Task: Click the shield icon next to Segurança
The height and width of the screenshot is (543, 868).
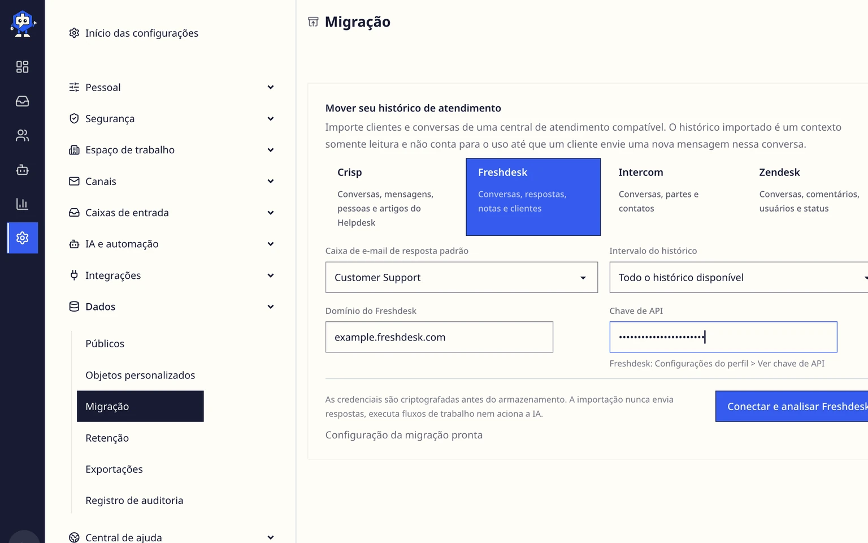Action: [74, 118]
